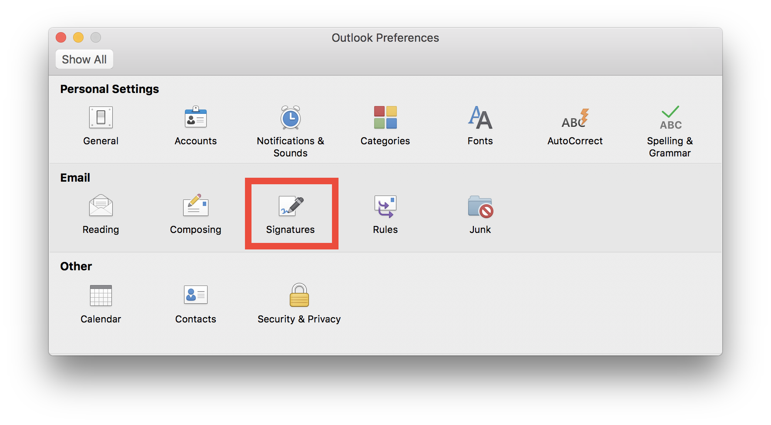
Task: Click the Signatures icon
Action: click(x=291, y=206)
